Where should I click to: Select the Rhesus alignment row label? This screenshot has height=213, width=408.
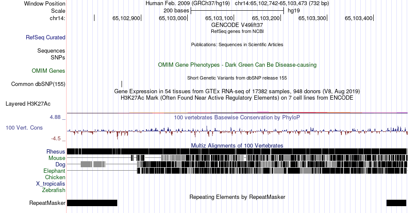[x=56, y=151]
